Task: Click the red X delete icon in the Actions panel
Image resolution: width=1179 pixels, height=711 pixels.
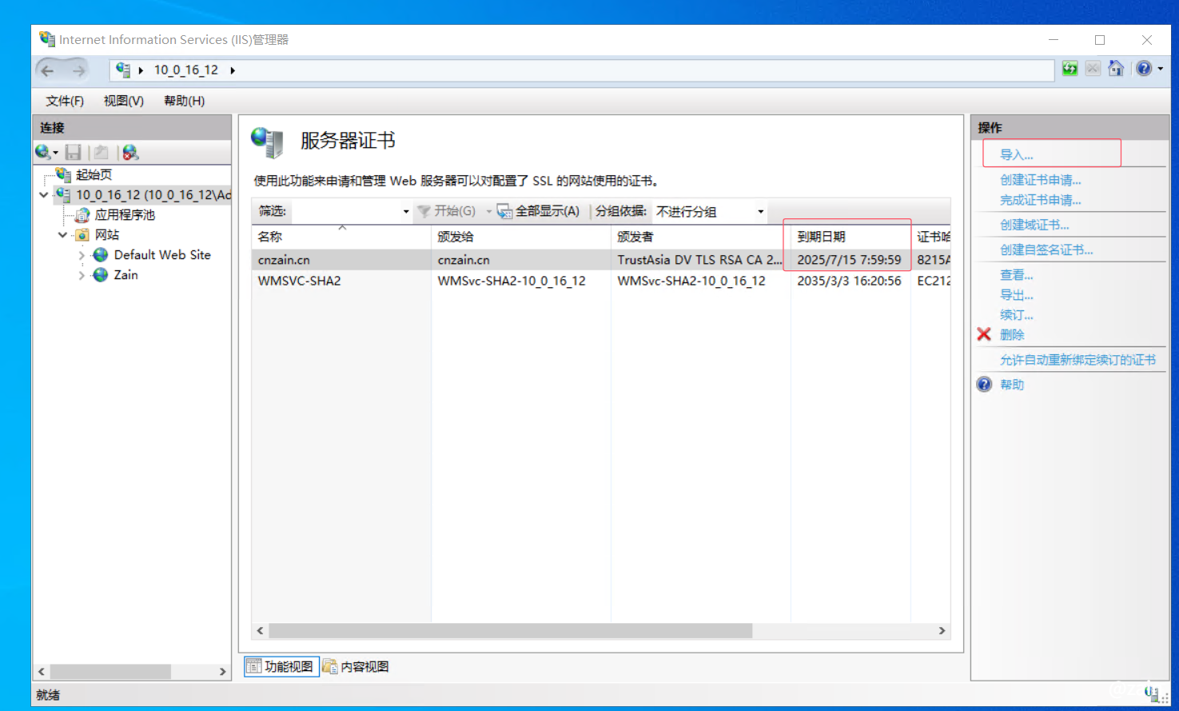Action: coord(984,334)
